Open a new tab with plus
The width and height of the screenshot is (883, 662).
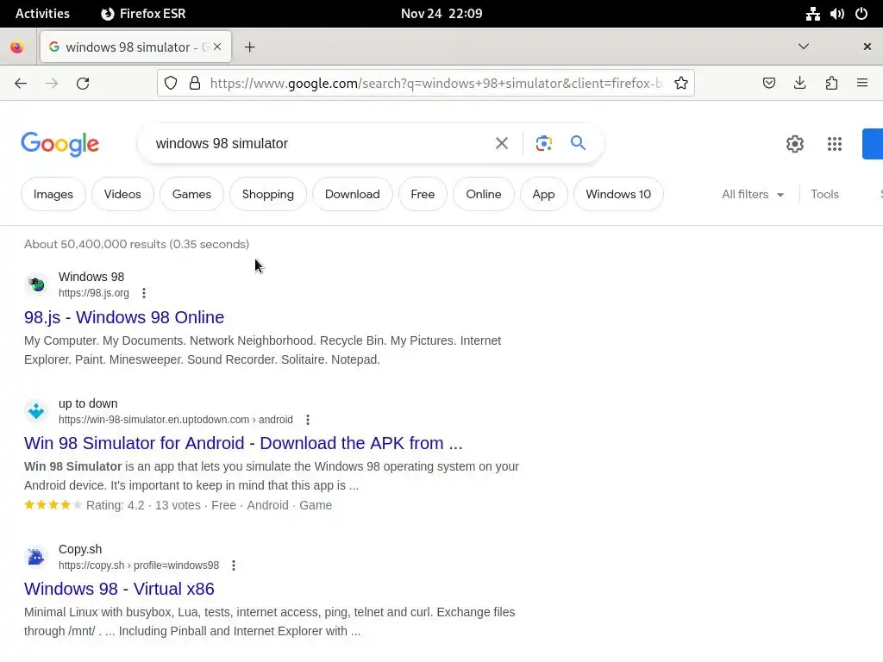pos(250,47)
